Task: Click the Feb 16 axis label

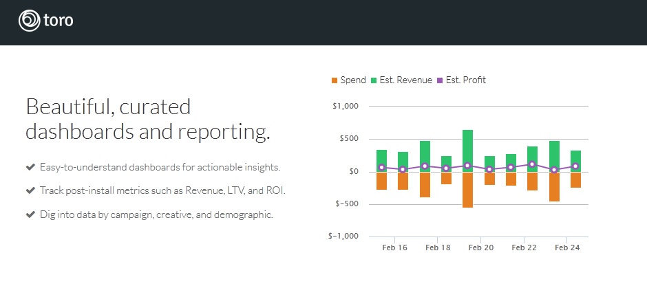Action: click(x=394, y=247)
